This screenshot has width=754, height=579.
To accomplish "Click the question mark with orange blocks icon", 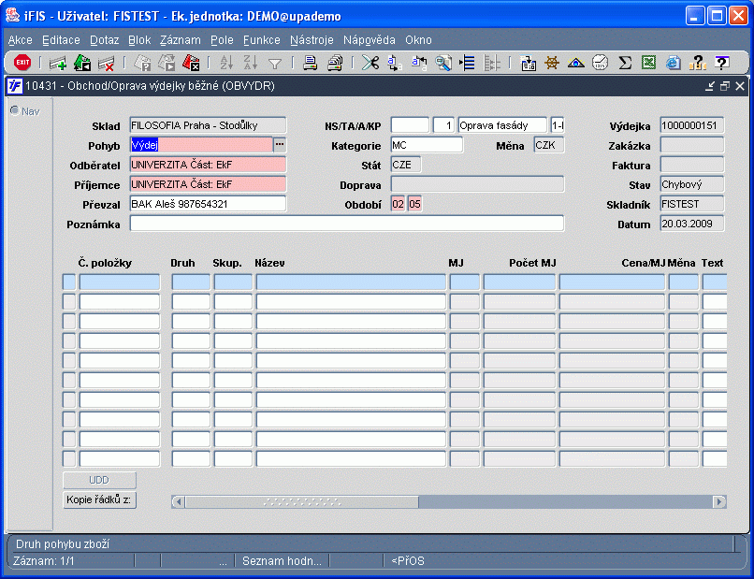I will tap(697, 63).
